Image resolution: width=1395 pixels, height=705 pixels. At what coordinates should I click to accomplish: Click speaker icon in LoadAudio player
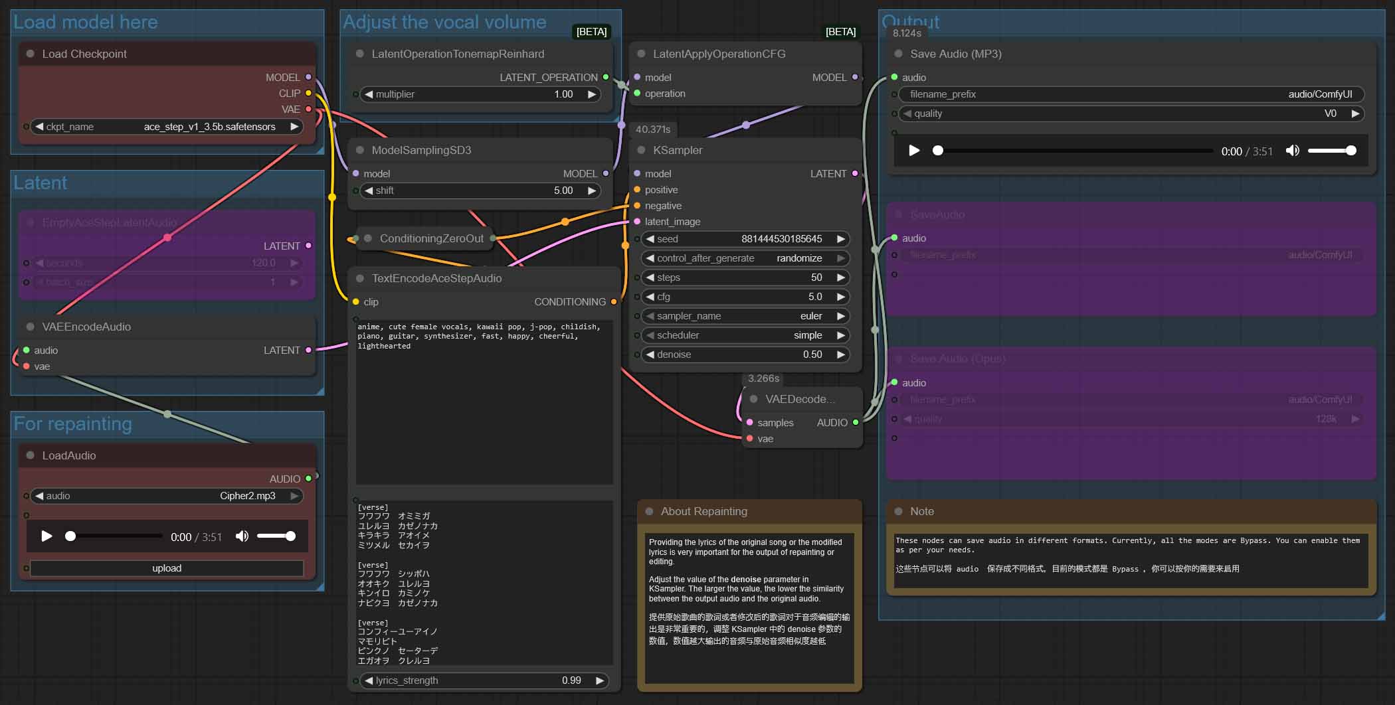pyautogui.click(x=242, y=536)
